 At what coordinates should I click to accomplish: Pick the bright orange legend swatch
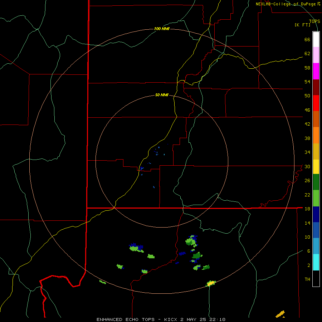316,135
